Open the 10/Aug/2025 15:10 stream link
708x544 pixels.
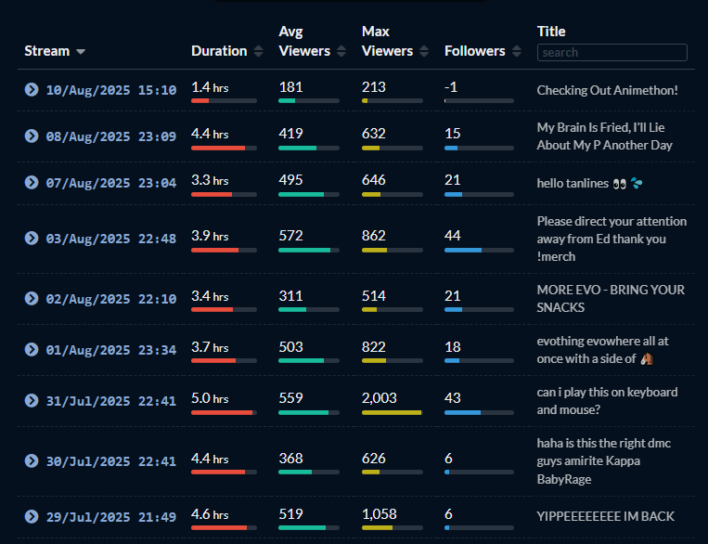click(111, 90)
